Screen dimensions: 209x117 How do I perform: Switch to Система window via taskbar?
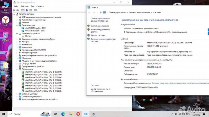[86, 114]
